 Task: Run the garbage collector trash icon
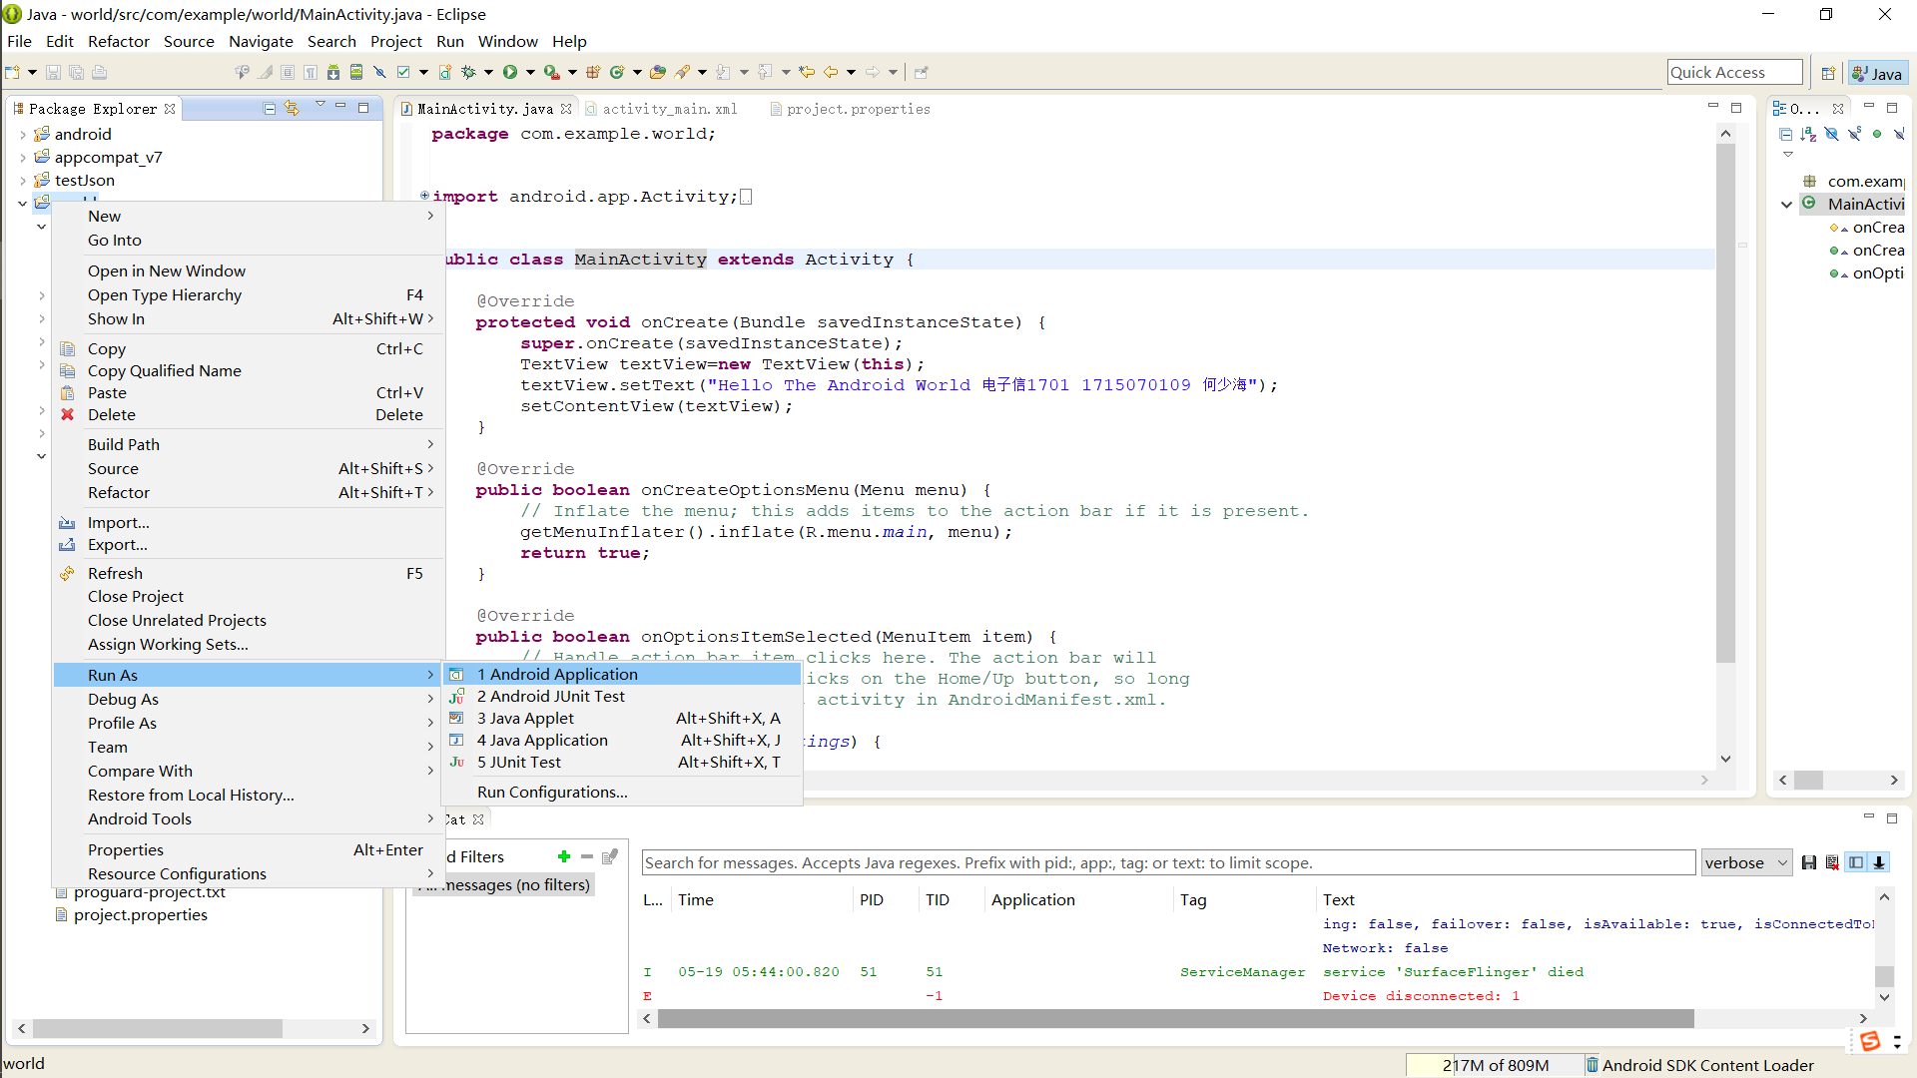point(1593,1065)
